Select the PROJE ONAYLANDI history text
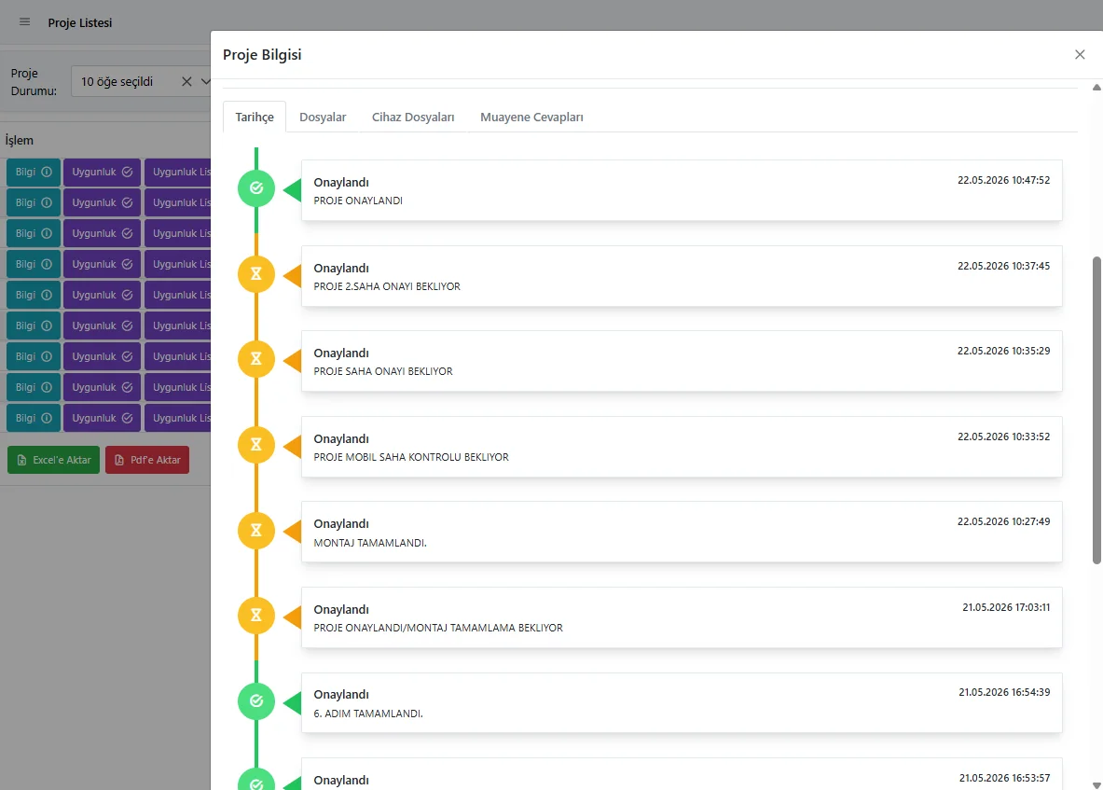Image resolution: width=1103 pixels, height=790 pixels. click(x=358, y=201)
